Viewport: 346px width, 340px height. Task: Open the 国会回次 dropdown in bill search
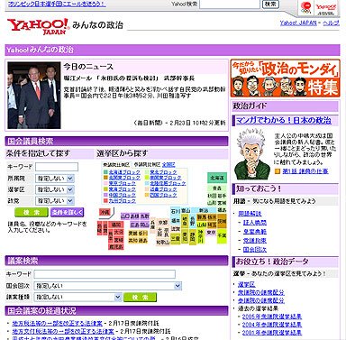(x=108, y=286)
